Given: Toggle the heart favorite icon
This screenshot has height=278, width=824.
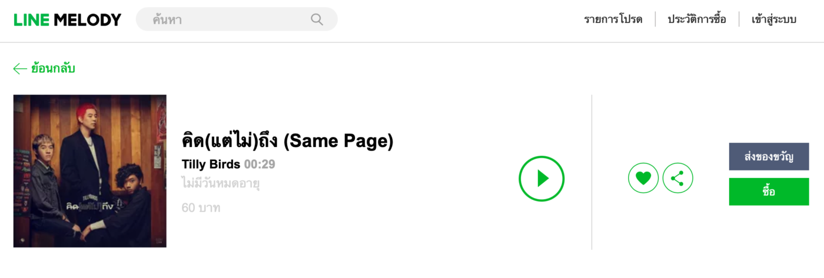Looking at the screenshot, I should pyautogui.click(x=643, y=178).
